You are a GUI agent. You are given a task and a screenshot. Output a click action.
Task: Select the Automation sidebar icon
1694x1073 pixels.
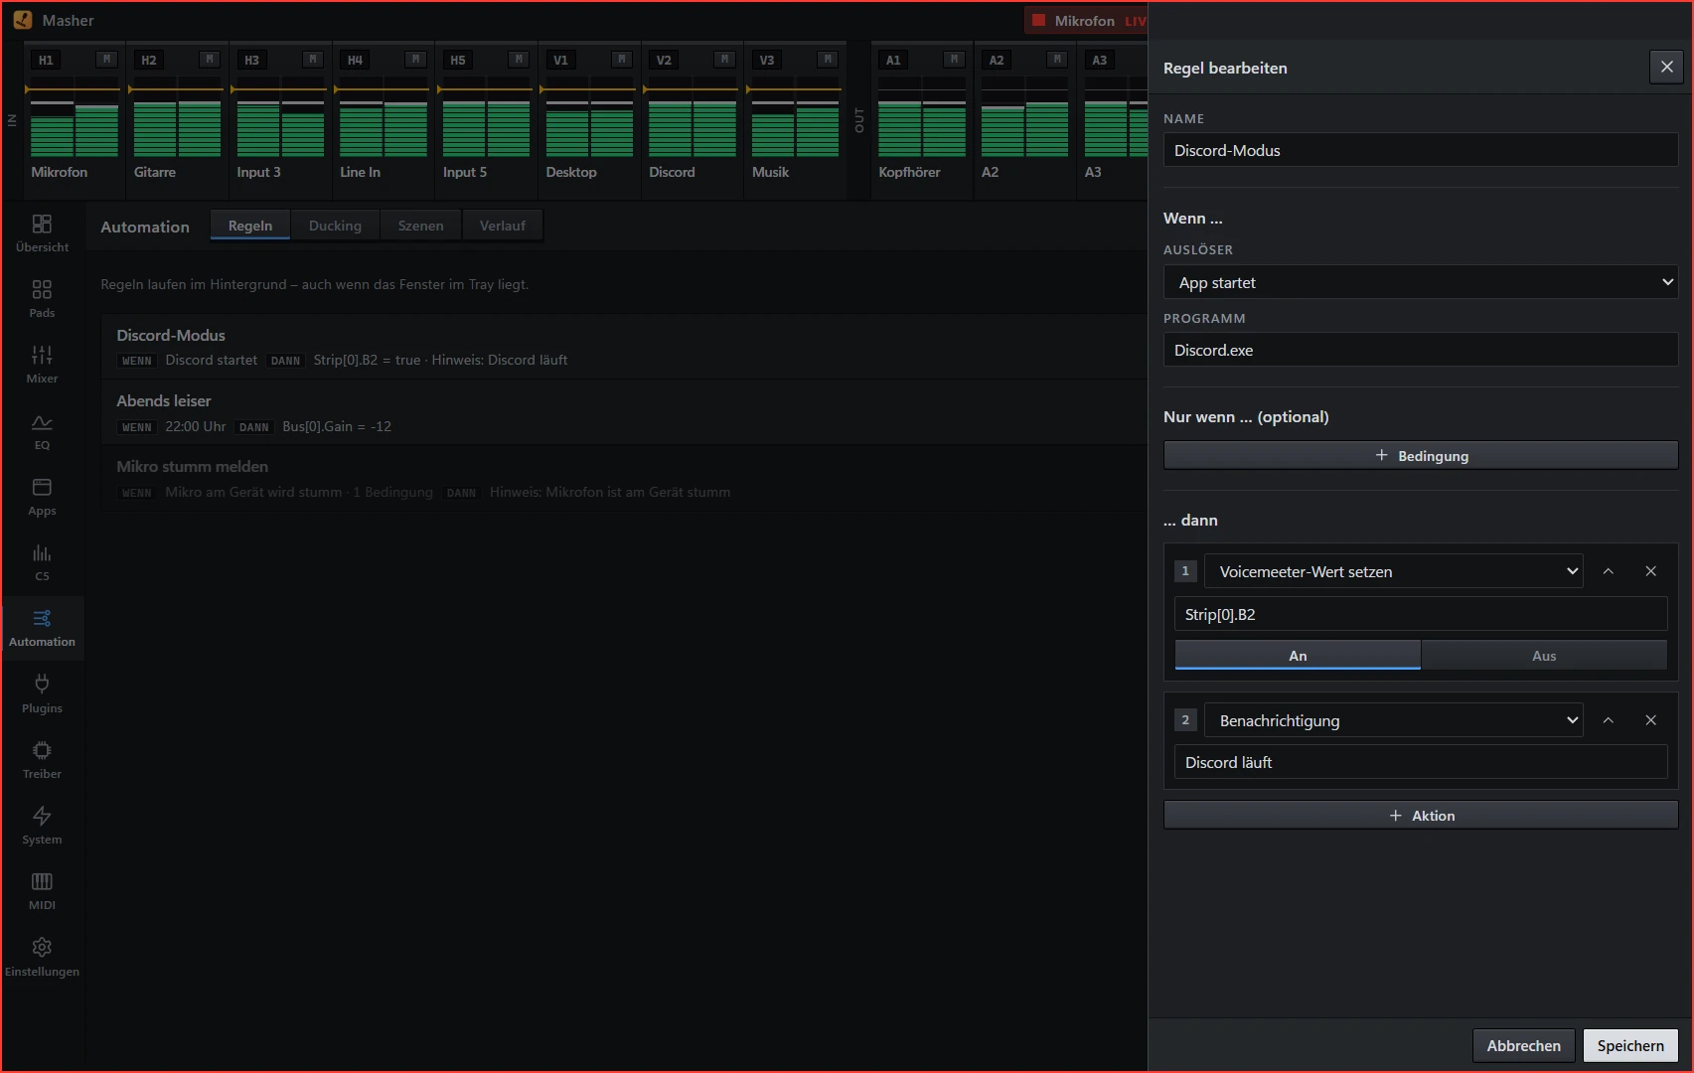[42, 628]
